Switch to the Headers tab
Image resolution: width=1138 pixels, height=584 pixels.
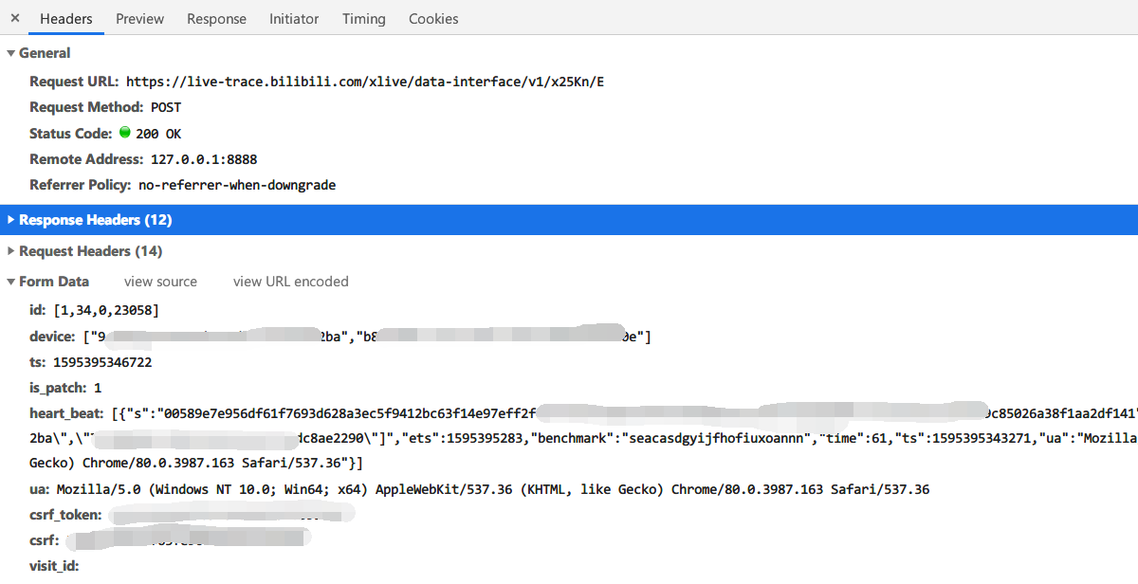pyautogui.click(x=66, y=19)
